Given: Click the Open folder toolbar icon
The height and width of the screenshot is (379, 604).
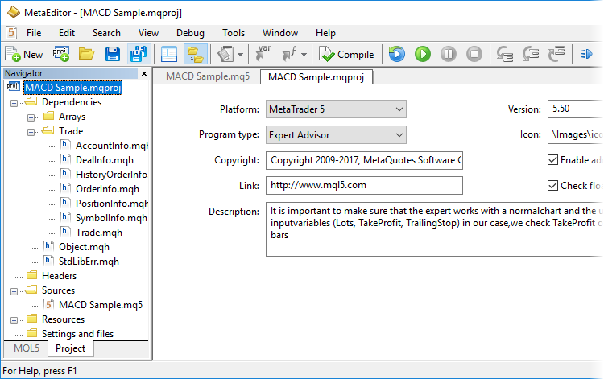Looking at the screenshot, I should tap(86, 55).
